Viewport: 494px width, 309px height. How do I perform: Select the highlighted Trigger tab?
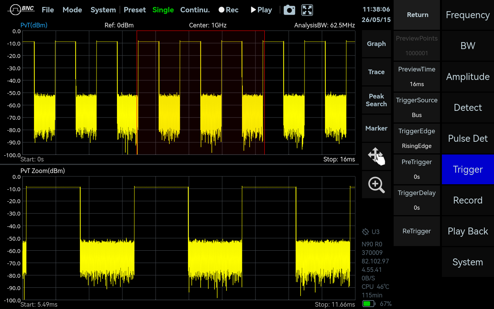pyautogui.click(x=468, y=169)
